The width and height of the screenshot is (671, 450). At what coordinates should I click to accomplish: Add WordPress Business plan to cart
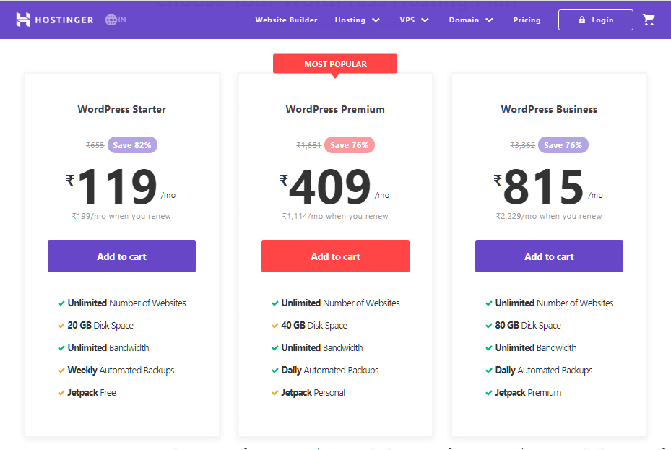[x=549, y=256]
